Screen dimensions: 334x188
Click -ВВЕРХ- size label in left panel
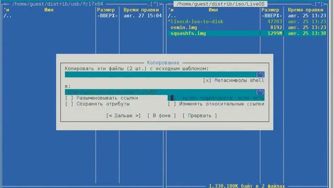(107, 16)
